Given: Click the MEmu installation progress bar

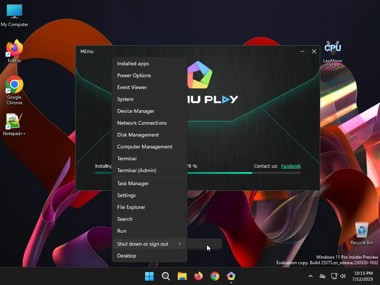Looking at the screenshot, I should 197,173.
